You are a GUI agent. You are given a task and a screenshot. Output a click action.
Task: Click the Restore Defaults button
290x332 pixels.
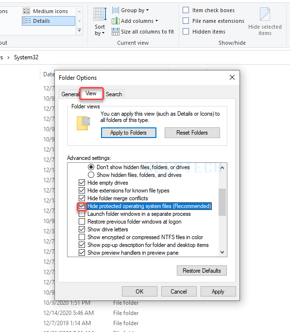[202, 271]
